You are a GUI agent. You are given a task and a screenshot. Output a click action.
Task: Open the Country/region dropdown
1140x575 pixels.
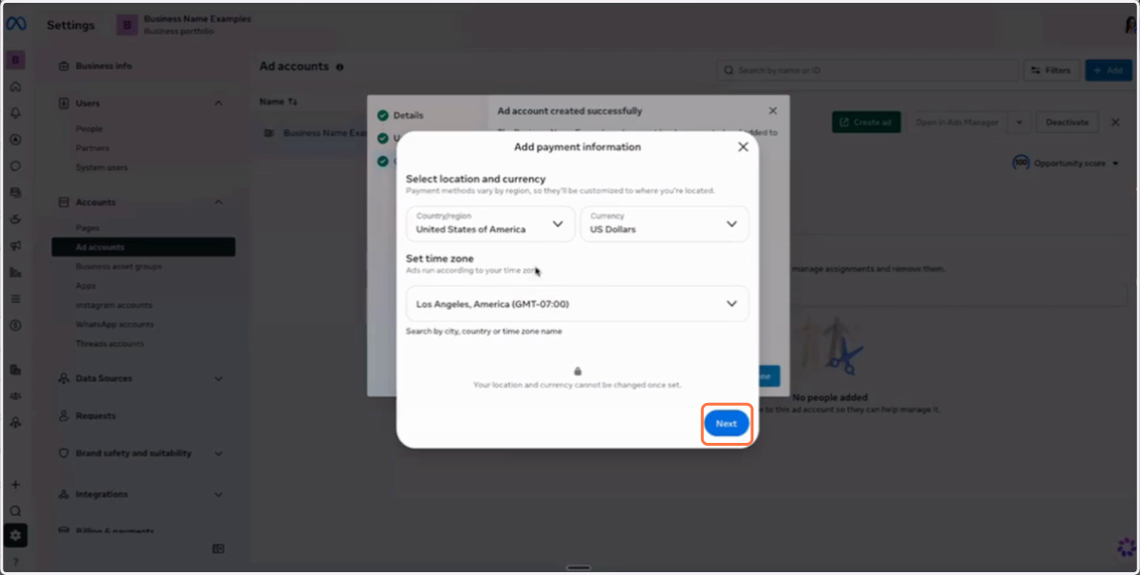tap(490, 224)
